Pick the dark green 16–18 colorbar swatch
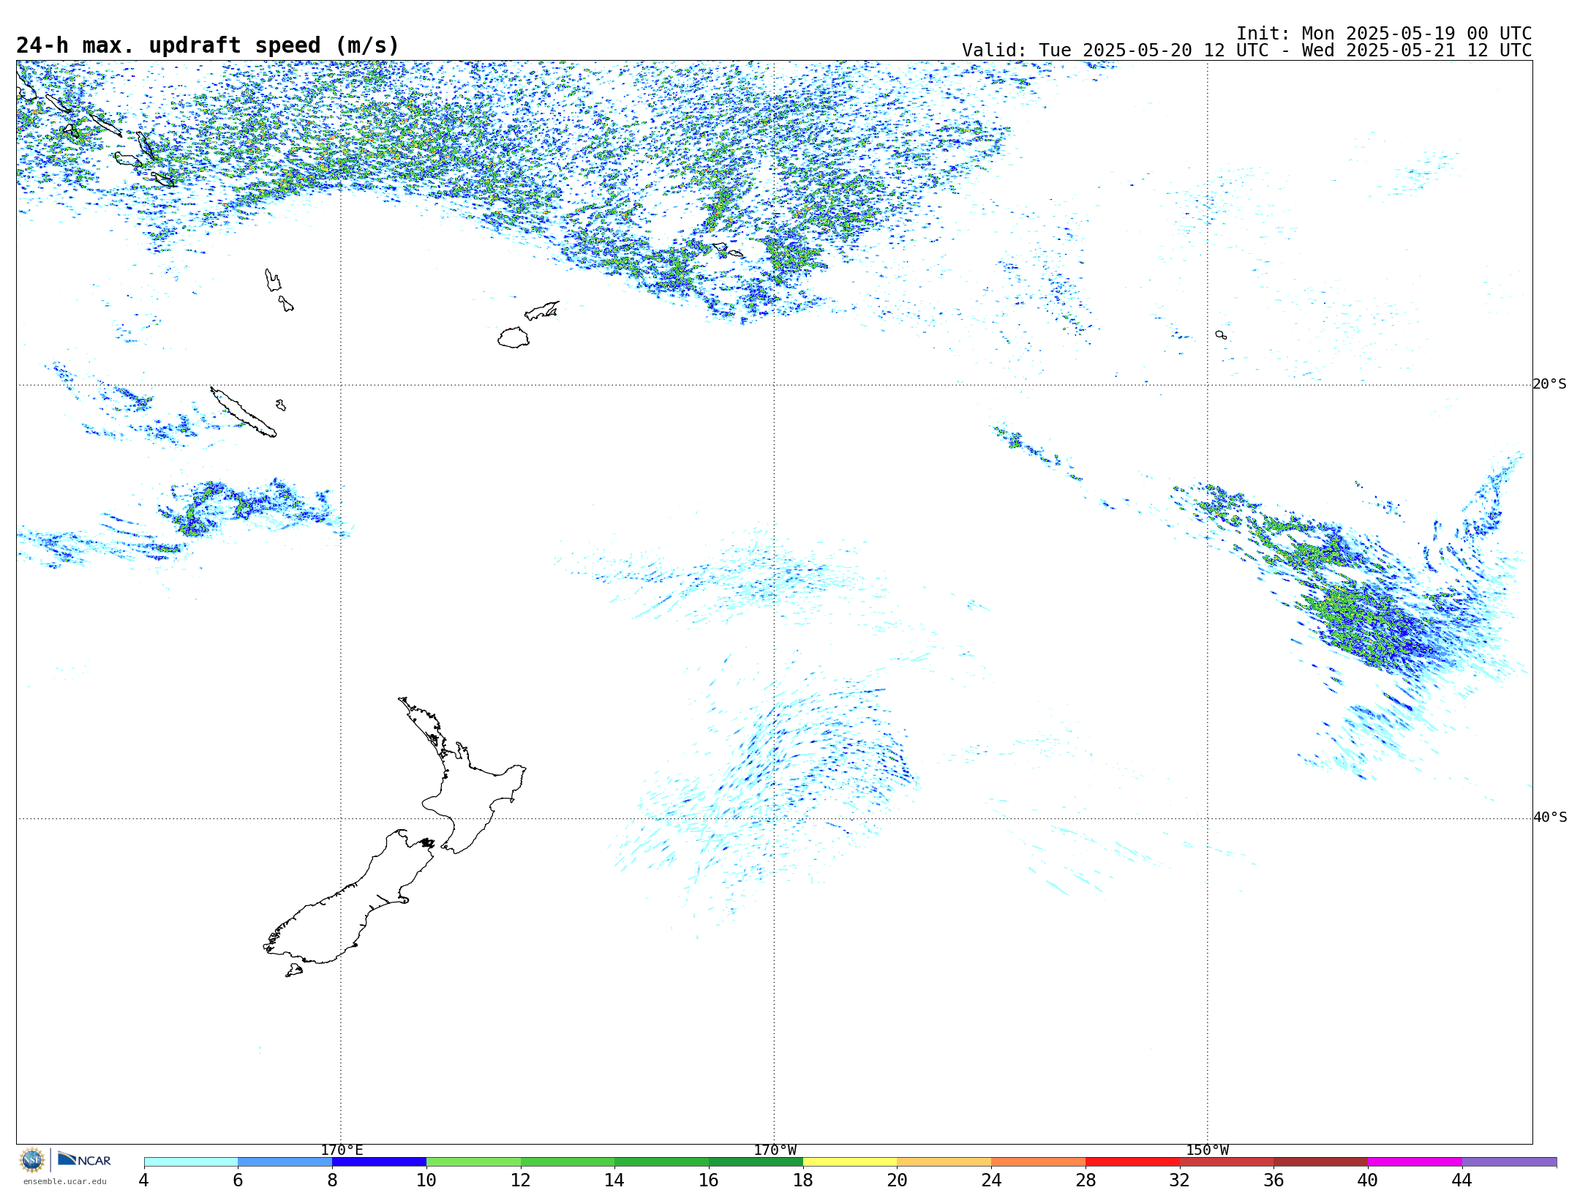 [756, 1162]
